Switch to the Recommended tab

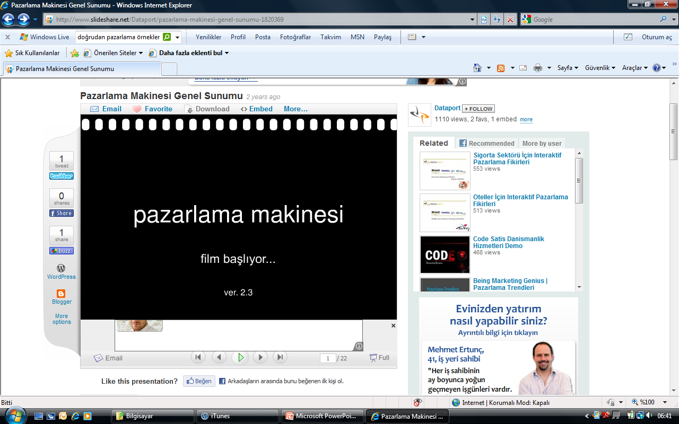point(486,143)
